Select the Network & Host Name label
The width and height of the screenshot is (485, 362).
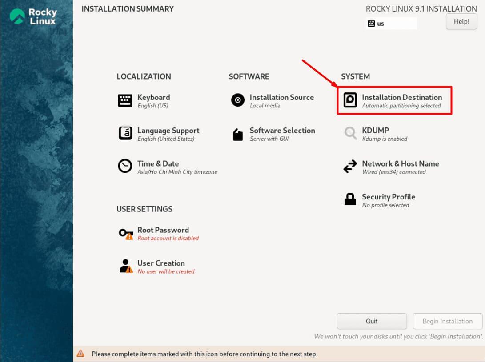[400, 163]
